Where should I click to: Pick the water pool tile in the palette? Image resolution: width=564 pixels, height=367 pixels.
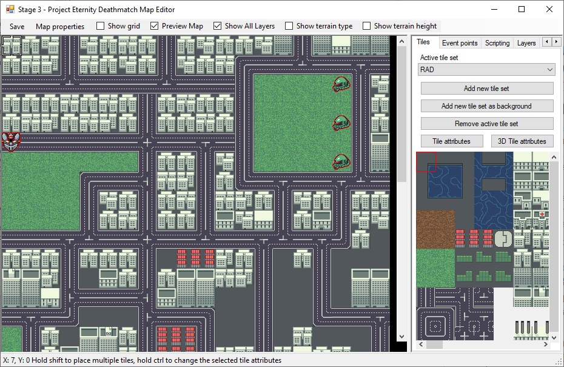point(445,181)
